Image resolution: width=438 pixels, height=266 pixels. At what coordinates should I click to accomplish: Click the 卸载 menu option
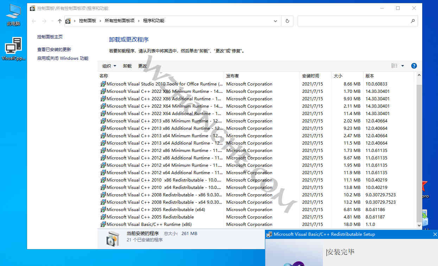pyautogui.click(x=127, y=65)
